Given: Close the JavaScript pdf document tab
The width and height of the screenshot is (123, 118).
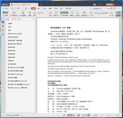Looking at the screenshot, I should pos(37,5).
